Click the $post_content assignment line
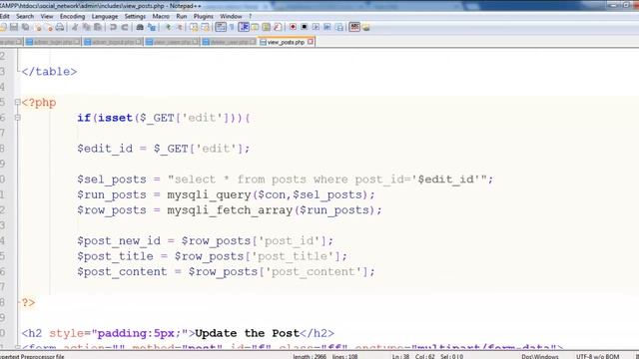 pos(226,272)
